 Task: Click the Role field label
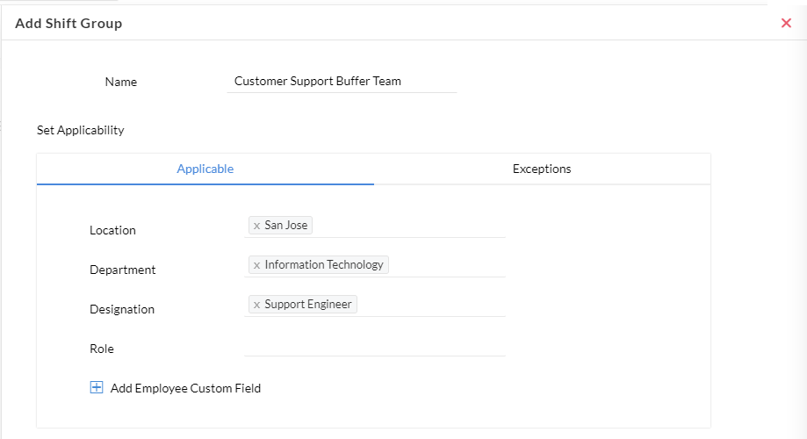click(x=102, y=349)
